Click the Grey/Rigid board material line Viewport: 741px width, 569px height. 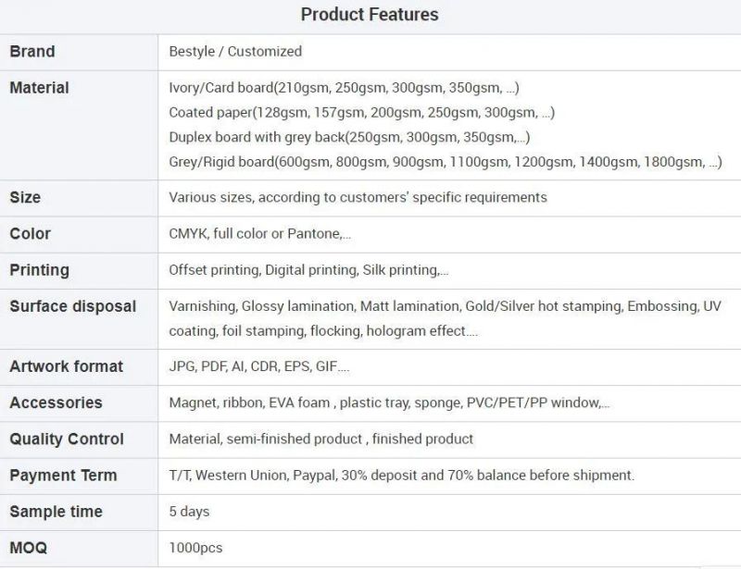[446, 162]
